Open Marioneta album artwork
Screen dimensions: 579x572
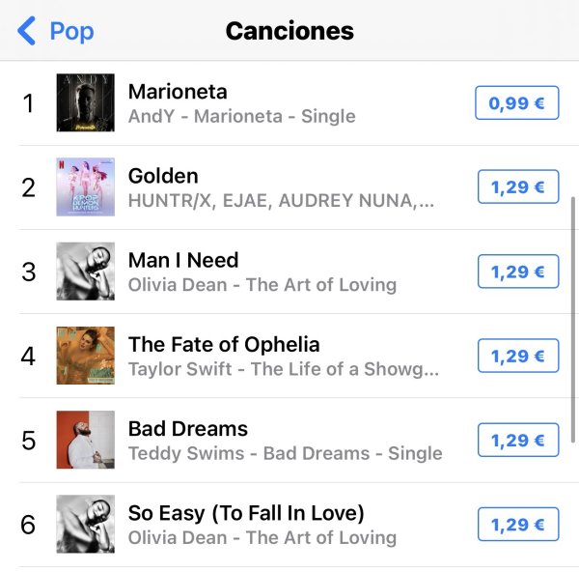point(85,102)
